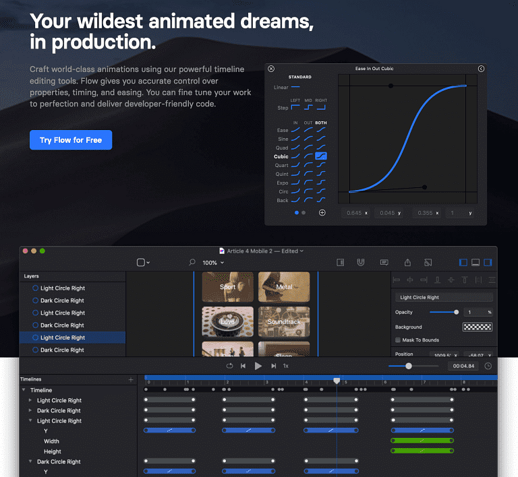
Task: Enable the Mask To Bounds checkbox
Action: coord(398,340)
